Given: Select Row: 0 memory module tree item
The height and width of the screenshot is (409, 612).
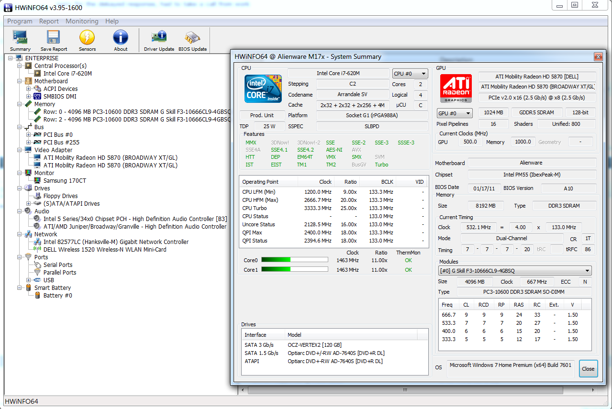Looking at the screenshot, I should click(137, 111).
